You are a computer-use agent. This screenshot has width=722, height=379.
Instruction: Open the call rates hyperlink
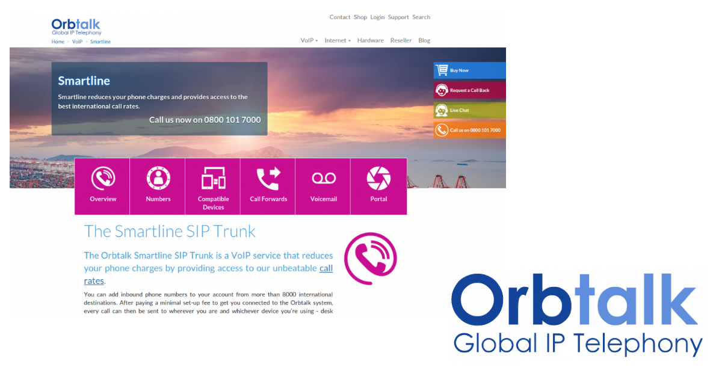327,268
